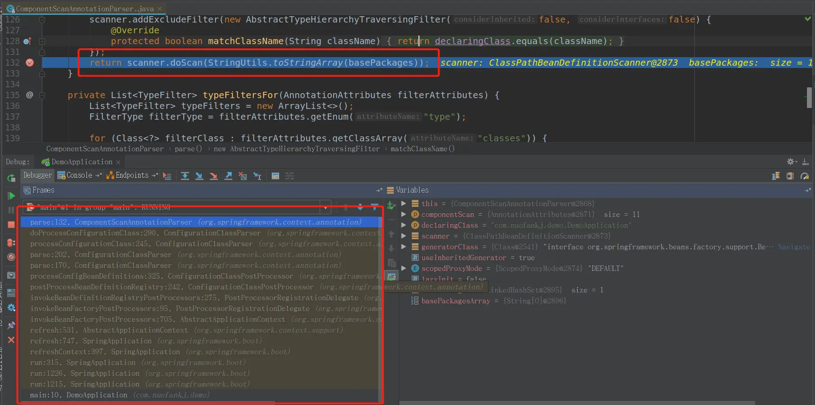
Task: Click Show Execution Point icon
Action: (167, 176)
